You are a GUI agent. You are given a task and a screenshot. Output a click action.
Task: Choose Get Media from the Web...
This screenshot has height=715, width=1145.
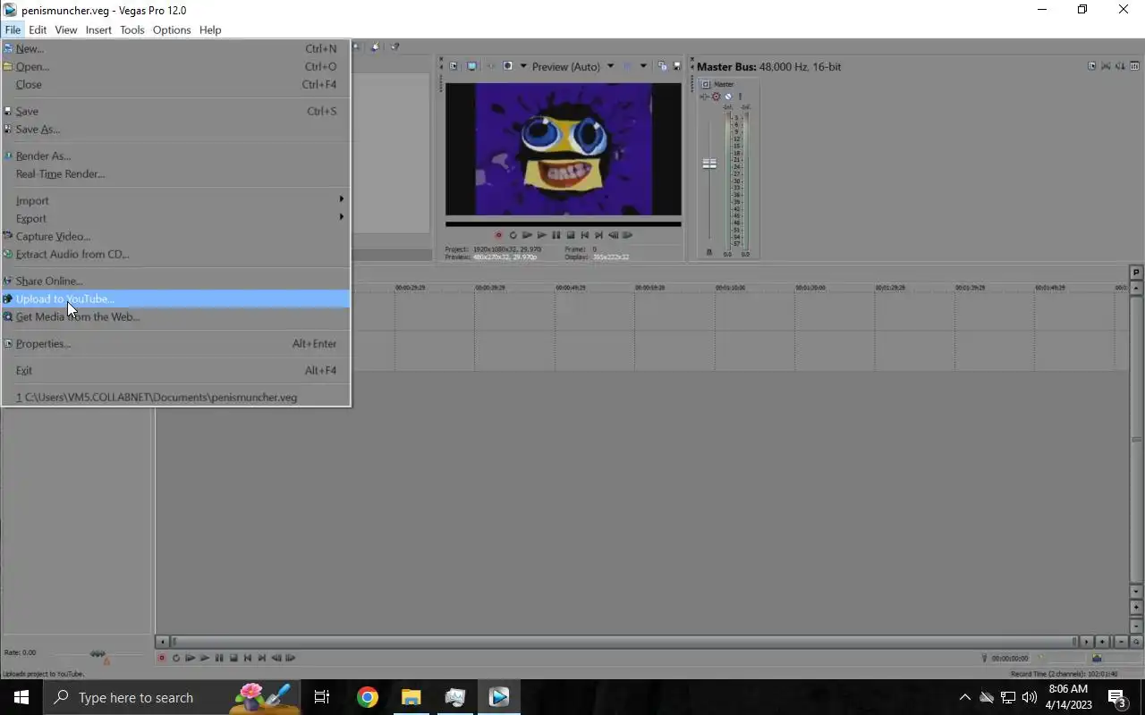click(x=175, y=316)
